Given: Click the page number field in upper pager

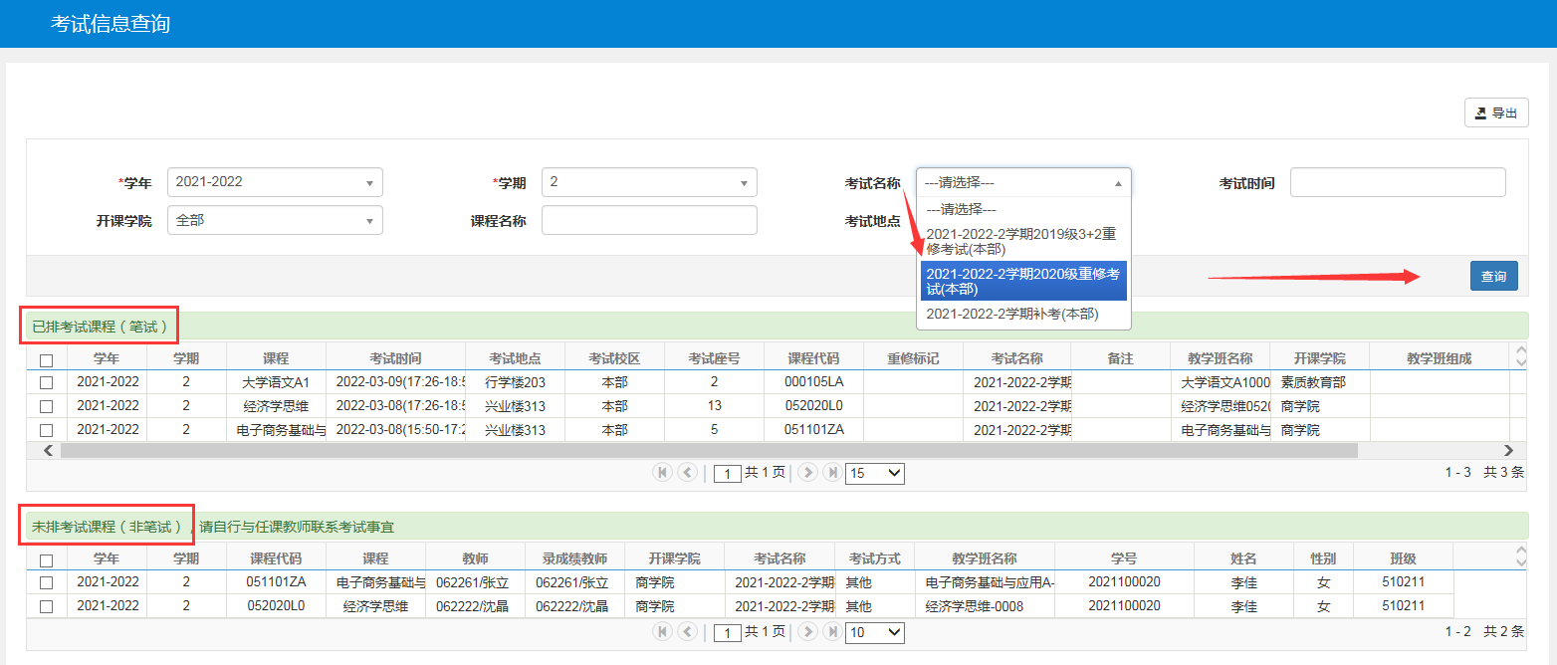Looking at the screenshot, I should 728,474.
